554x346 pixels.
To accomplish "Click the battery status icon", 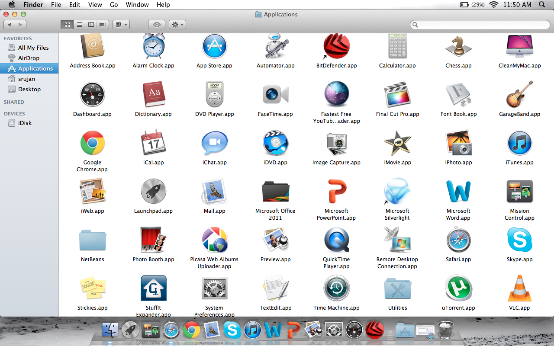I will coord(464,5).
